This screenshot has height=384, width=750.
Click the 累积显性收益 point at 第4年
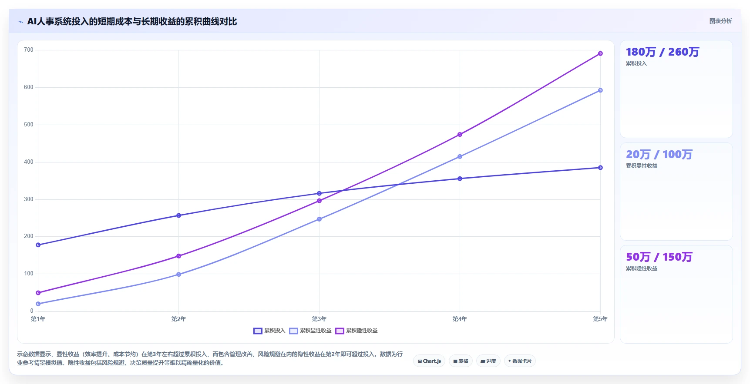pos(460,156)
